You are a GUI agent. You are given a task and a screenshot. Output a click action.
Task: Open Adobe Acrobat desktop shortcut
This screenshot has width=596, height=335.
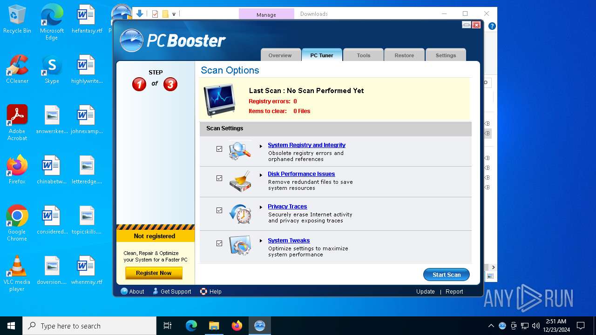(17, 123)
